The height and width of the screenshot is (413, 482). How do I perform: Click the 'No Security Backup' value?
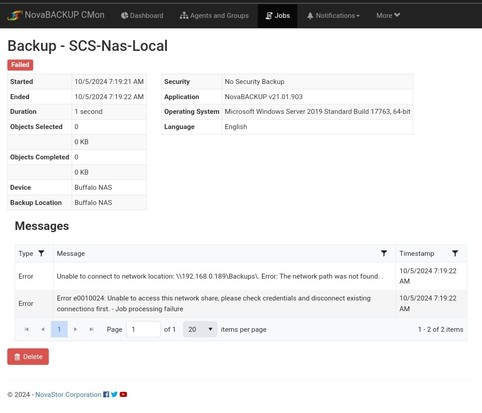[254, 82]
